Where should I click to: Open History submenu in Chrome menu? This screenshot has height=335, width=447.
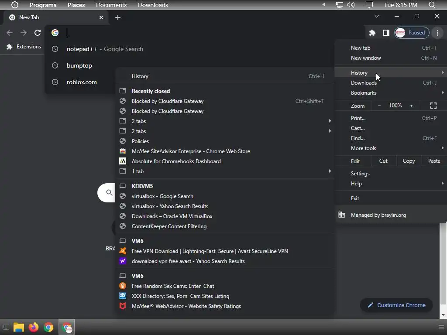(391, 73)
